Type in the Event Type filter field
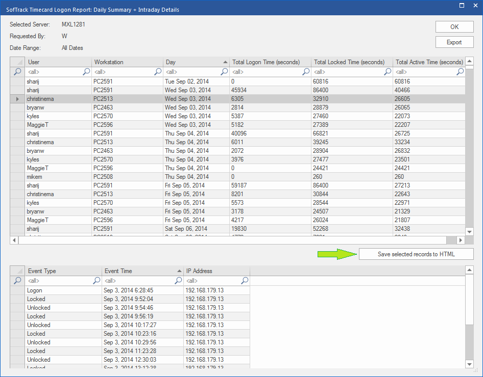Viewport: 483px width, 377px height. [59, 281]
